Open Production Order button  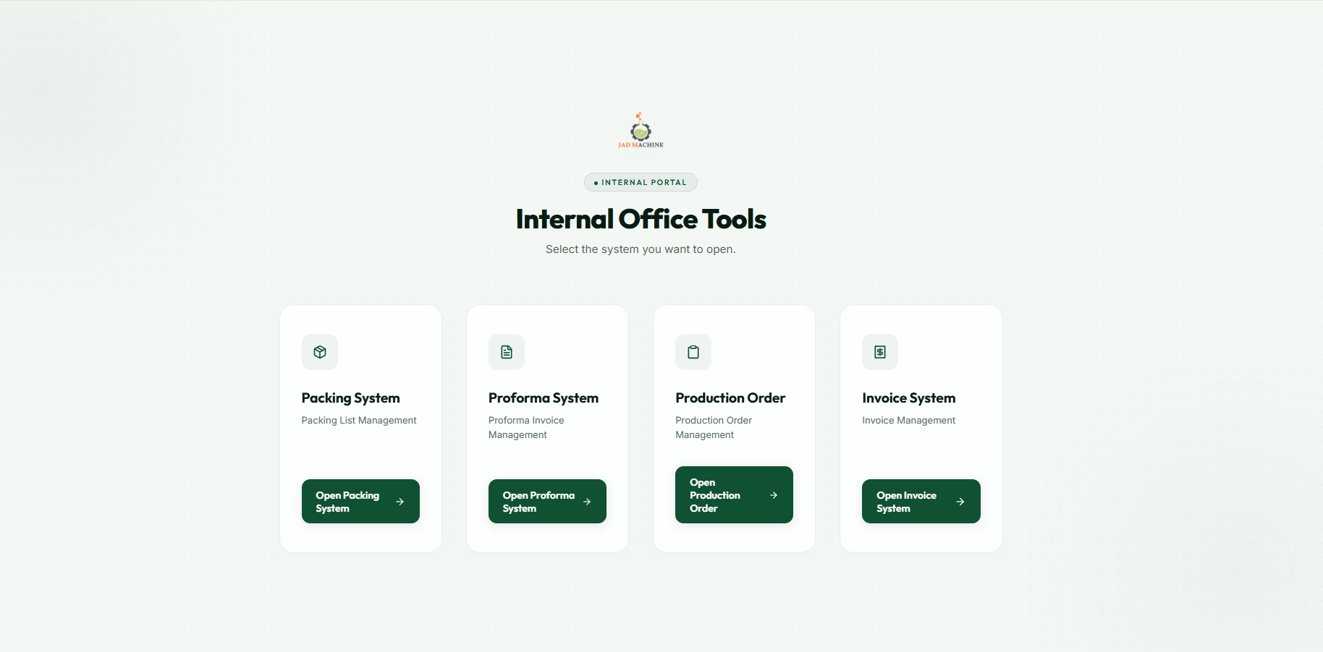coord(734,494)
